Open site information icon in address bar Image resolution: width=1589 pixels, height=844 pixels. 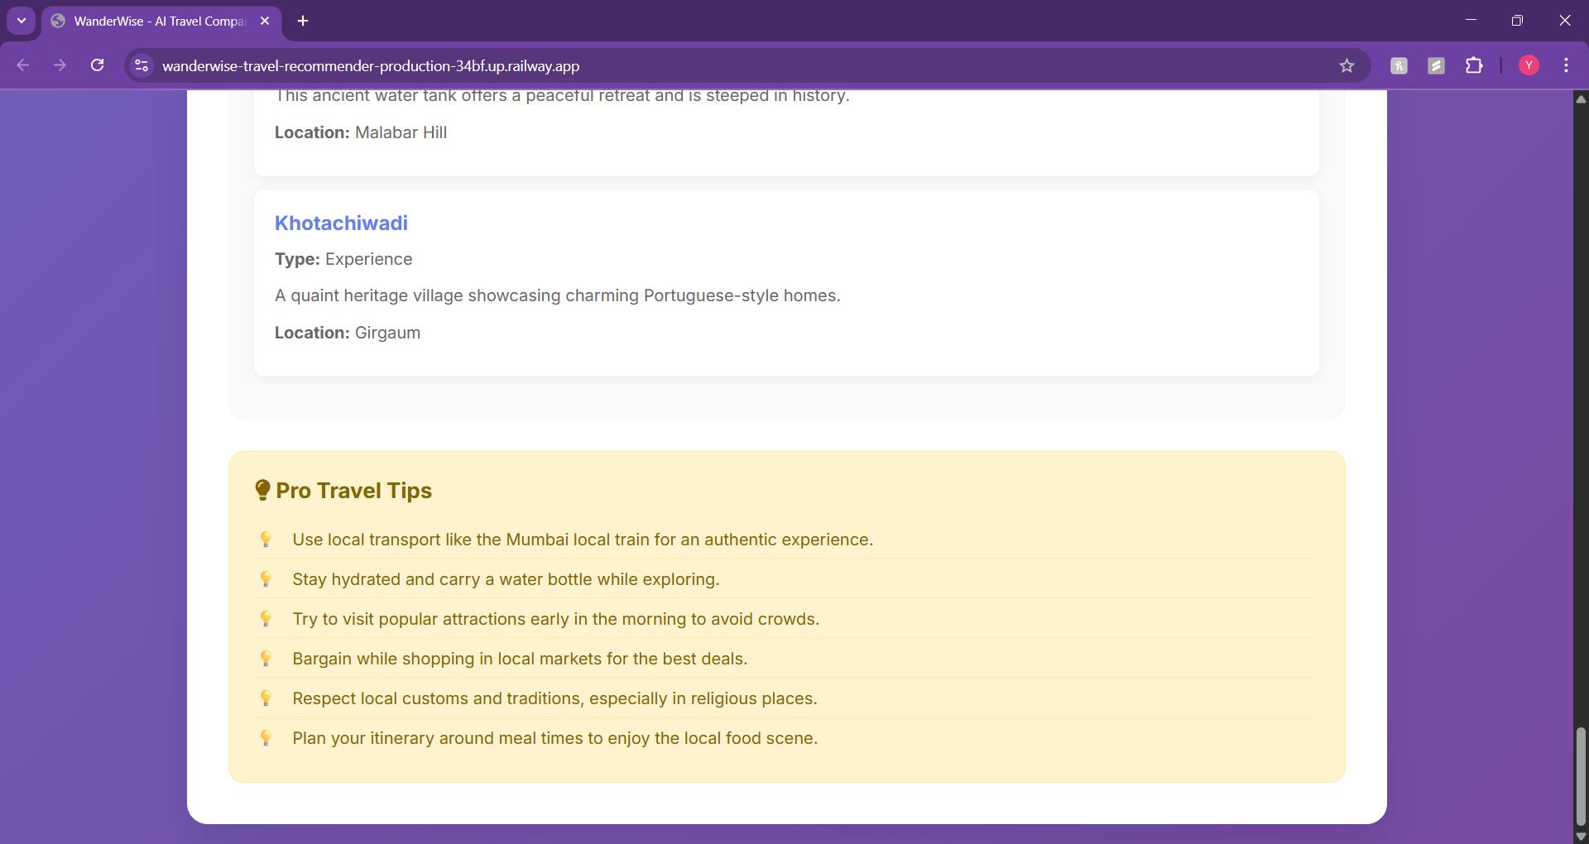142,65
